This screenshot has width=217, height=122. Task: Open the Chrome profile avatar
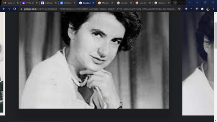[208, 9]
